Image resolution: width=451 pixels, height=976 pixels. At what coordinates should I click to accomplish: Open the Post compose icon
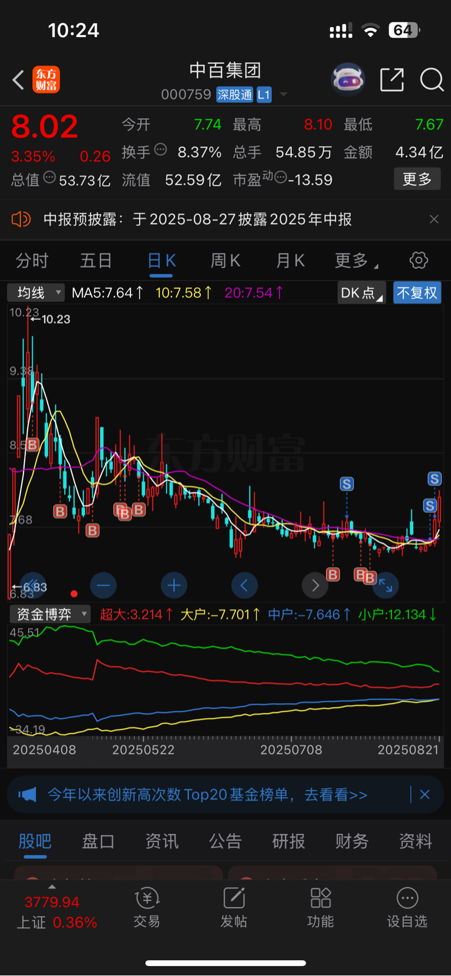[x=234, y=898]
